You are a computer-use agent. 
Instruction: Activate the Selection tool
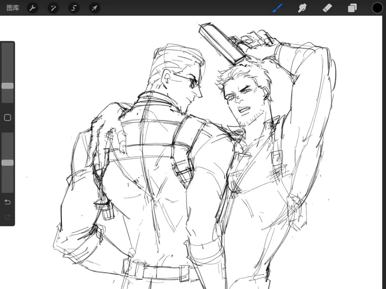(x=74, y=8)
